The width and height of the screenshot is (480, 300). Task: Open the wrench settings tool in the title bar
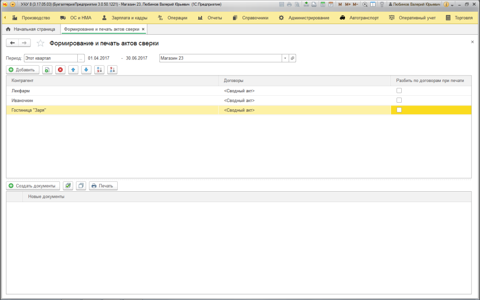382,5
